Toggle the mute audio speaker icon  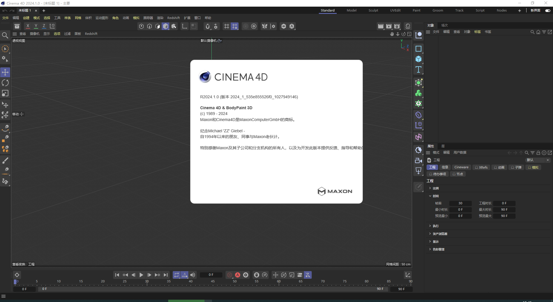tap(193, 275)
